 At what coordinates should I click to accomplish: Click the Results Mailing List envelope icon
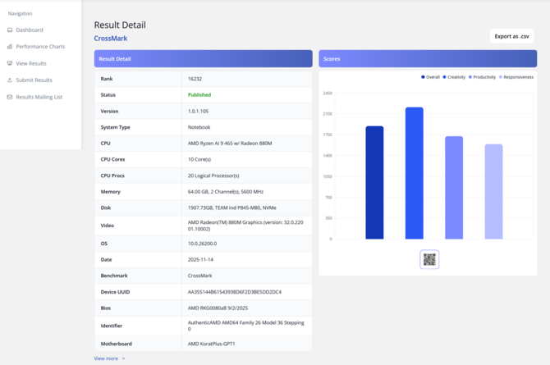(10, 97)
